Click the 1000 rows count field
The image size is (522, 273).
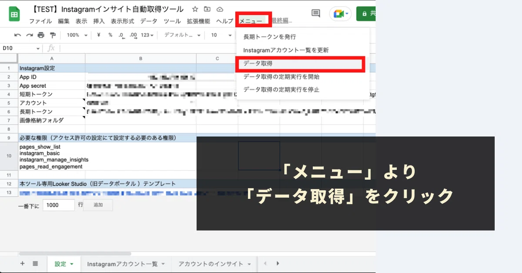tap(59, 205)
